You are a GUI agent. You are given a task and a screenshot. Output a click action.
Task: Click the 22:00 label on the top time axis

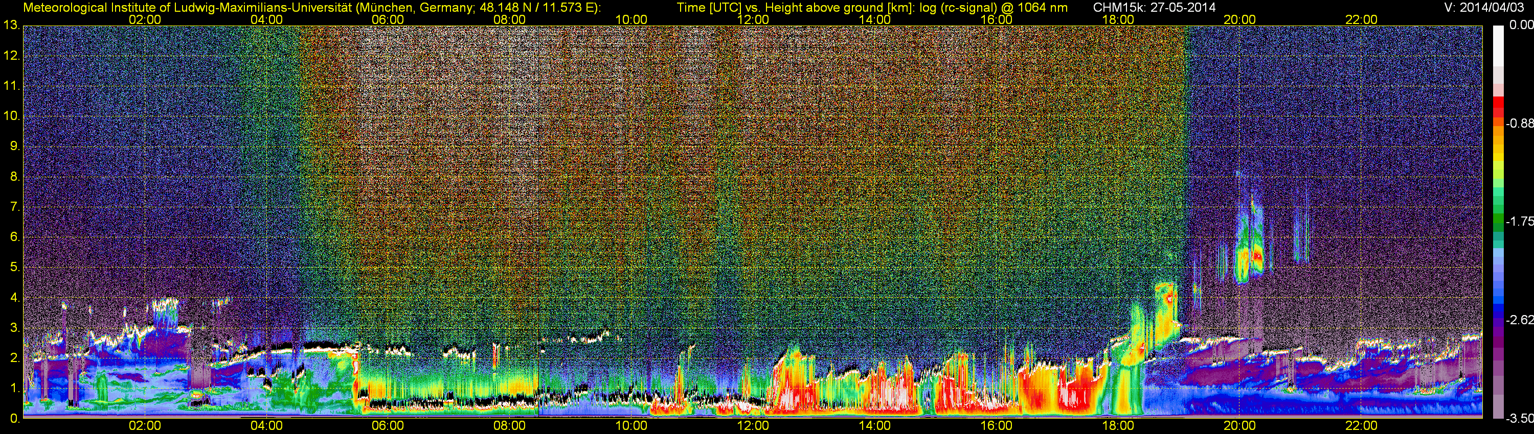(x=1361, y=19)
